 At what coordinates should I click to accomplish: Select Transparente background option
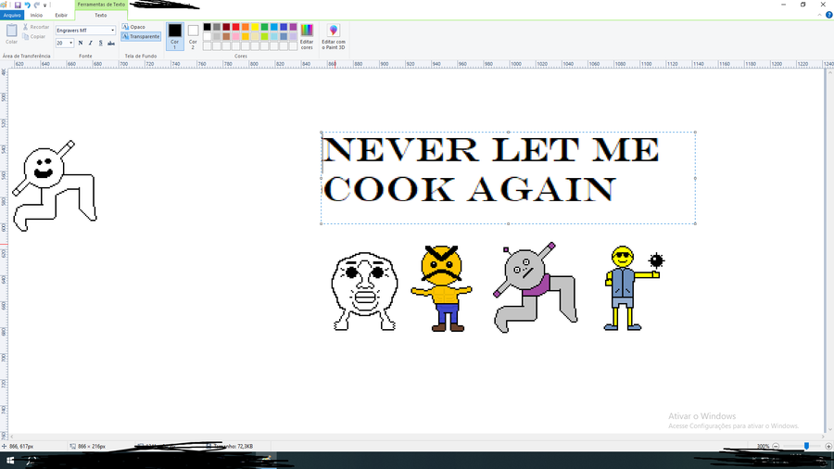pos(141,36)
